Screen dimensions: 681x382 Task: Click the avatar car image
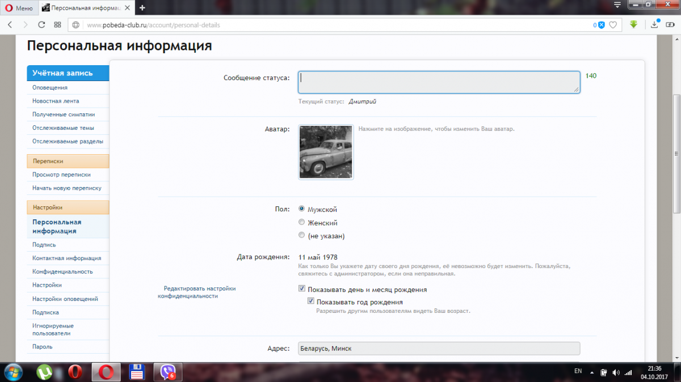(x=326, y=152)
